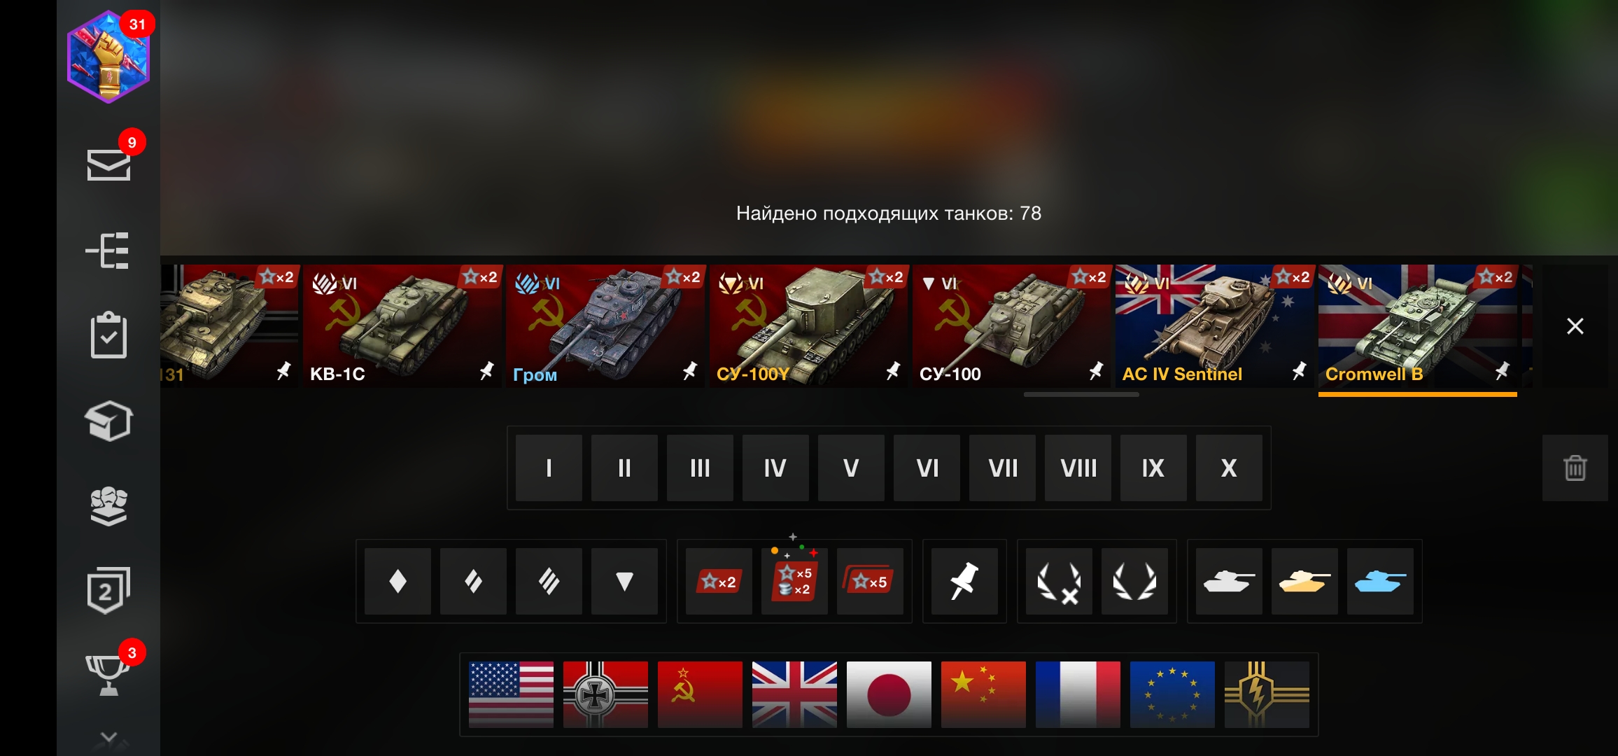Open the store crate icon
Screen dimensions: 1618x756
(108, 421)
